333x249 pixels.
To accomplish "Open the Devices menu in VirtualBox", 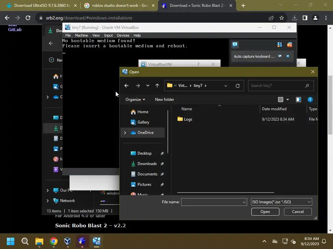I will coord(123,35).
